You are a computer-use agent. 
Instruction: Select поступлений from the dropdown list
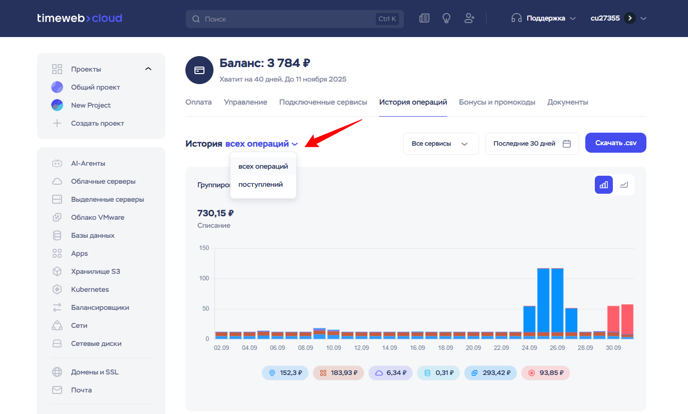point(261,184)
